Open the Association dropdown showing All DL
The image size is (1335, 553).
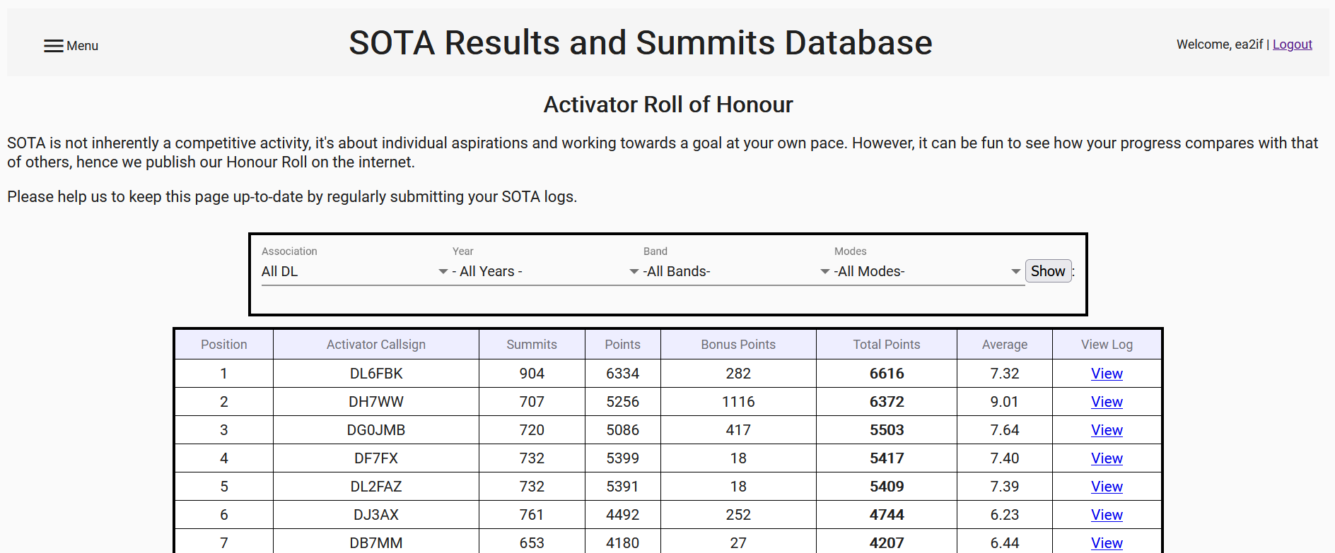click(356, 271)
